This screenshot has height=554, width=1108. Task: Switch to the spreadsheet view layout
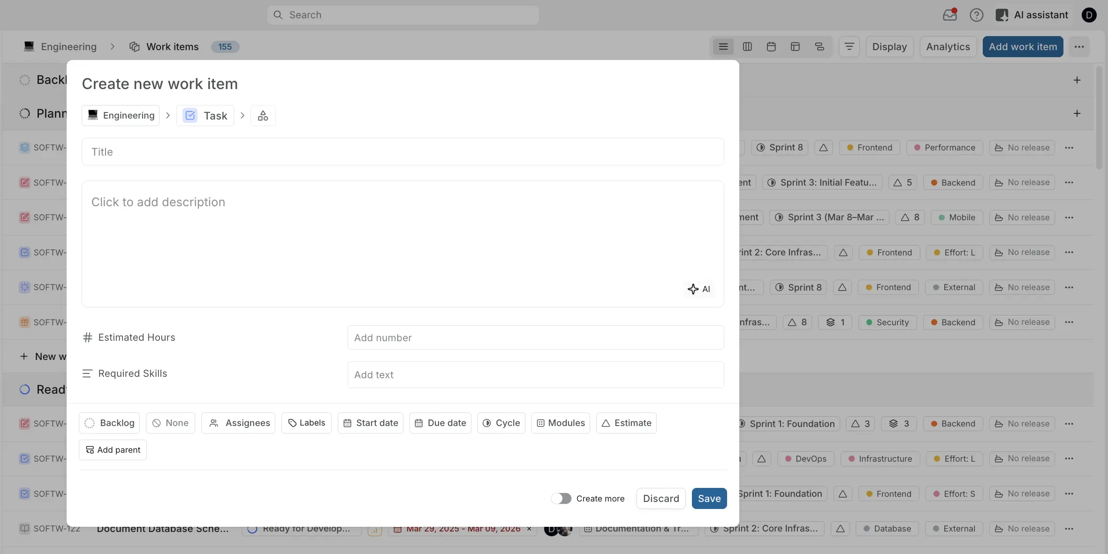click(x=795, y=47)
